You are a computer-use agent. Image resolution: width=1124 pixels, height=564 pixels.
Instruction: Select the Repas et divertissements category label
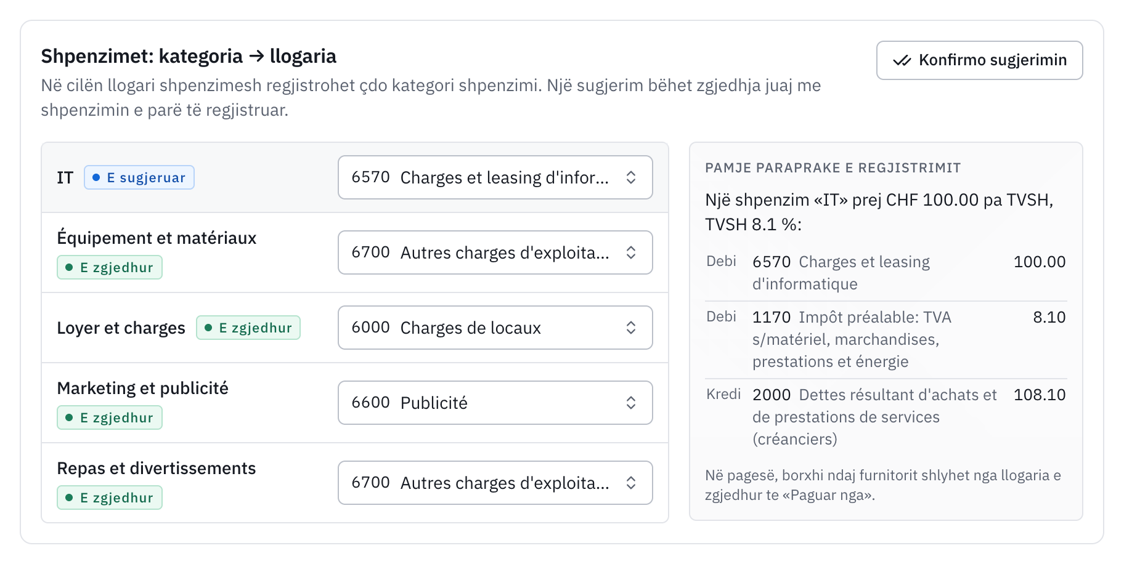tap(157, 469)
